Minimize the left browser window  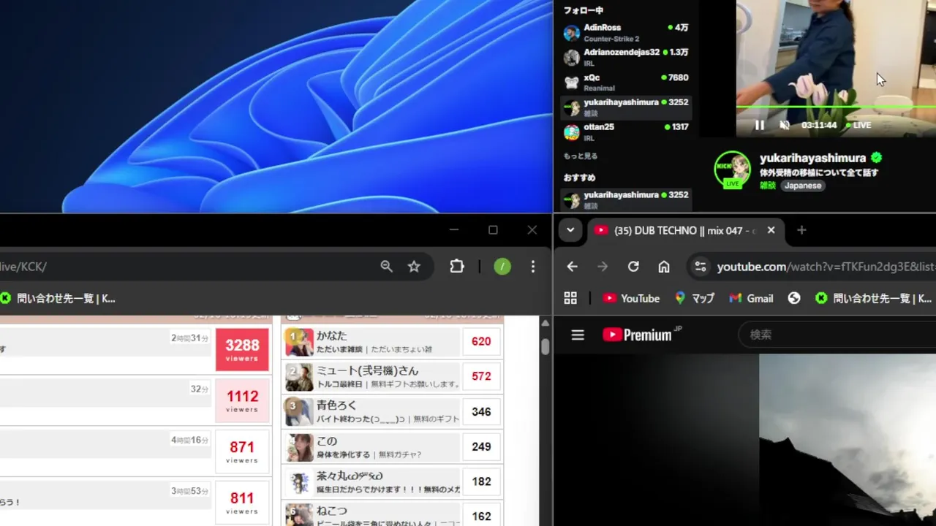(x=454, y=230)
